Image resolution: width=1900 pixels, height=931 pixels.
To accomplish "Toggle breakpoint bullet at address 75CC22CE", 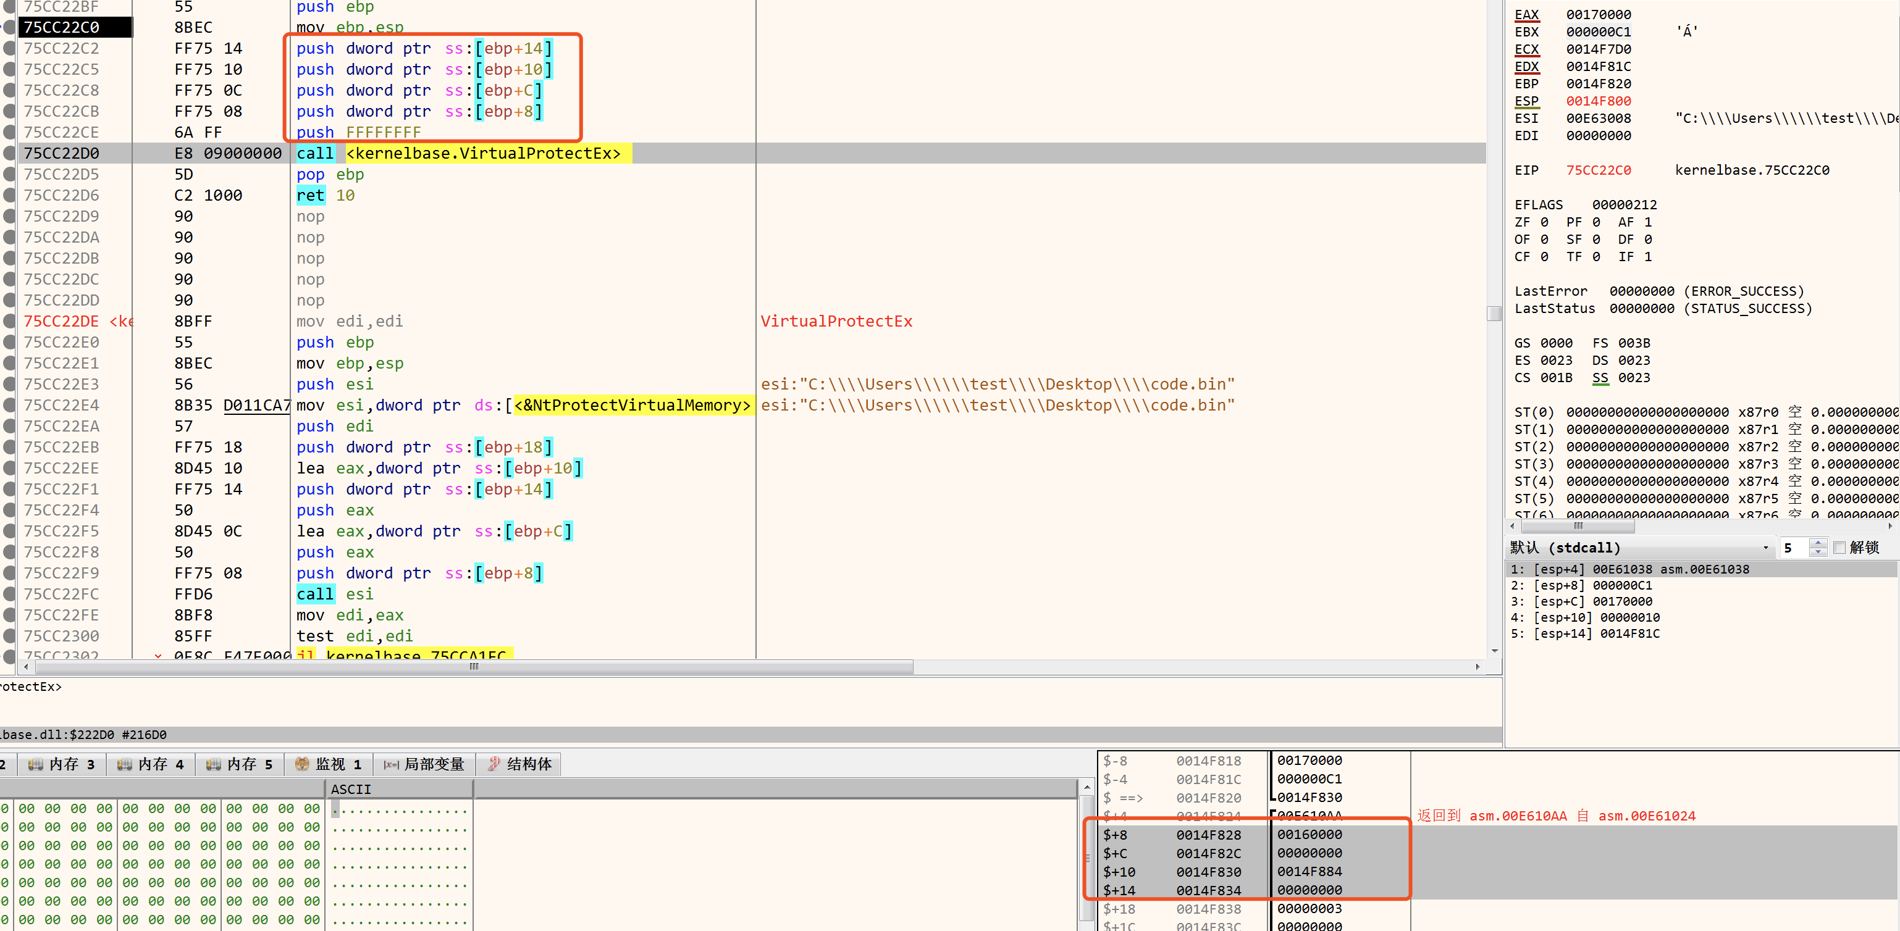I will (10, 133).
